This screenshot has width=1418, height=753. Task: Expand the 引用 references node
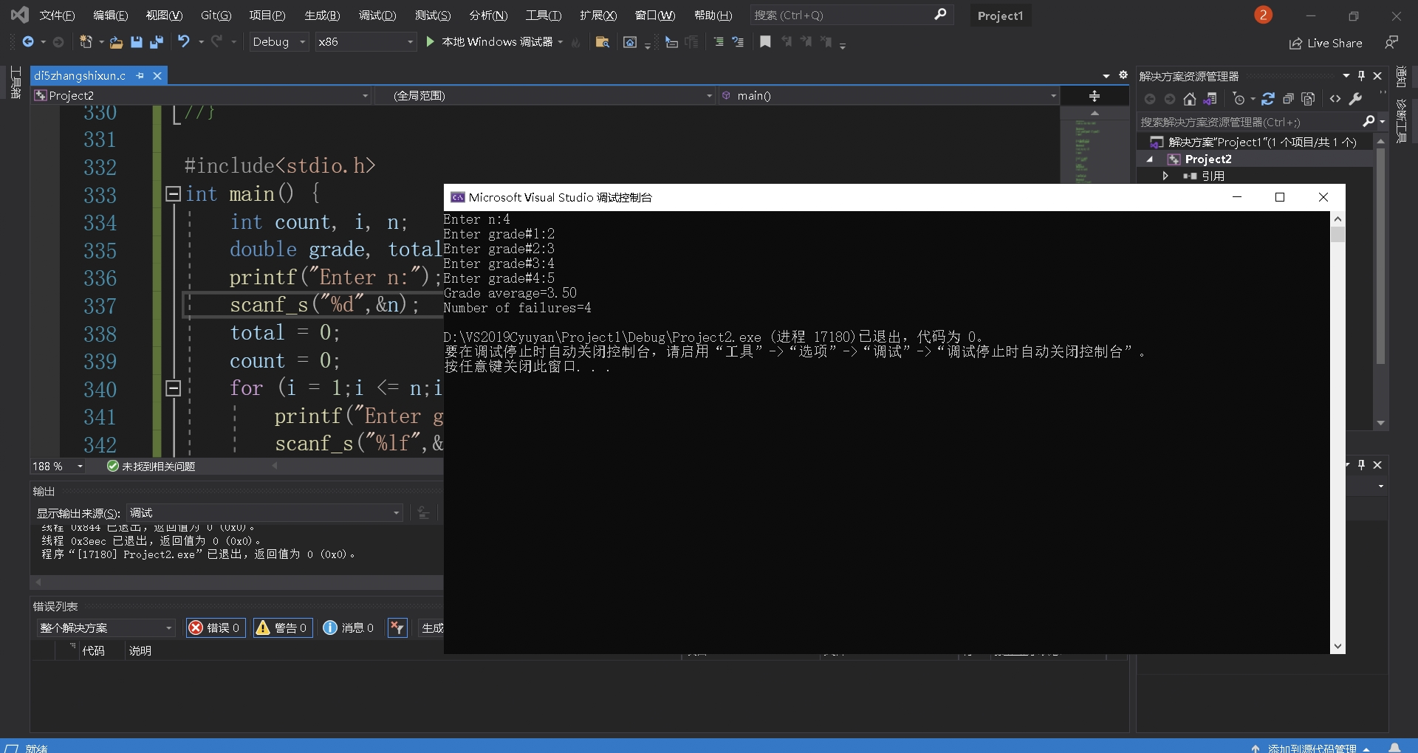click(1165, 176)
